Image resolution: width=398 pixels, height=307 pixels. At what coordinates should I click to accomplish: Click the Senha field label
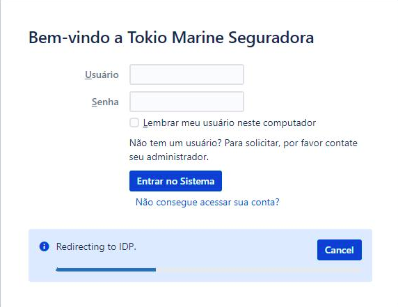(x=105, y=102)
